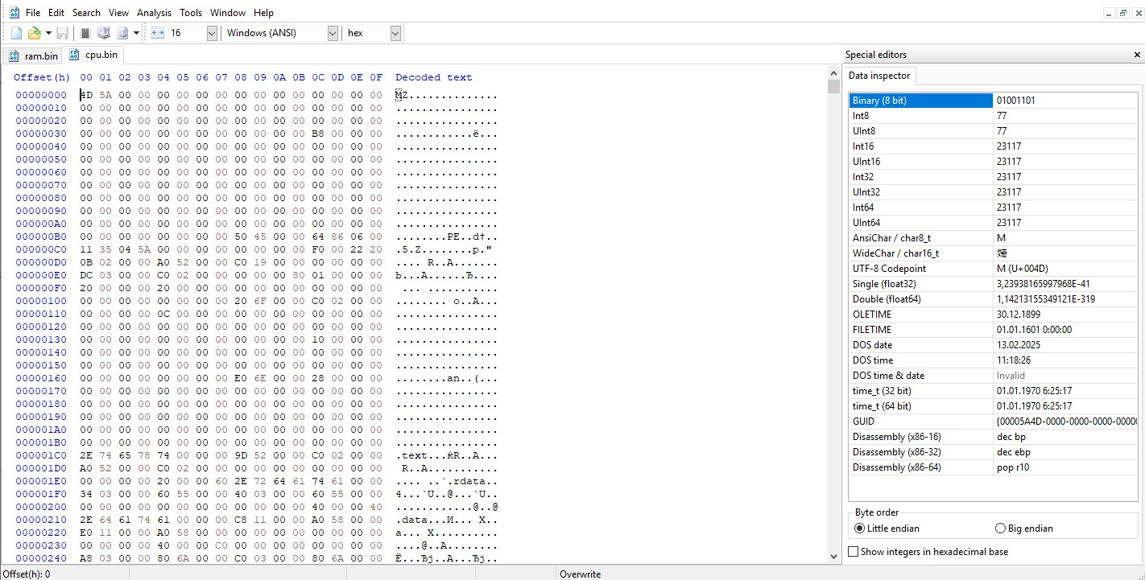The height and width of the screenshot is (580, 1145).
Task: Enable Show integers in hexadecimal base
Action: point(928,552)
